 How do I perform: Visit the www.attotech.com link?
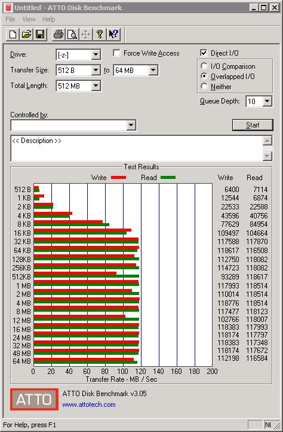89,404
